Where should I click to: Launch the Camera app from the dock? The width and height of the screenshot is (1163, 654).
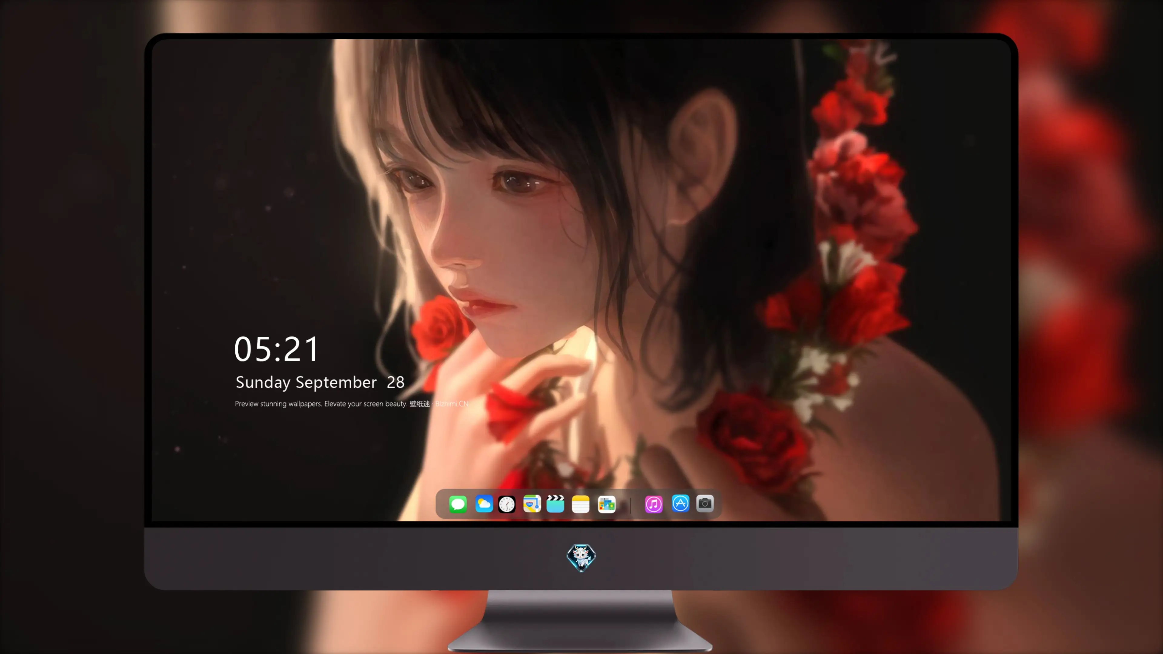click(705, 503)
